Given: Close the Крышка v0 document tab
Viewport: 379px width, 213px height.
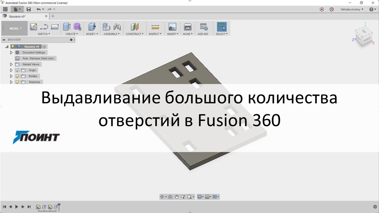Looking at the screenshot, I should coord(46,16).
